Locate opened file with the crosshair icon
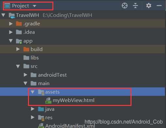The image size is (166, 128). (x=125, y=6)
